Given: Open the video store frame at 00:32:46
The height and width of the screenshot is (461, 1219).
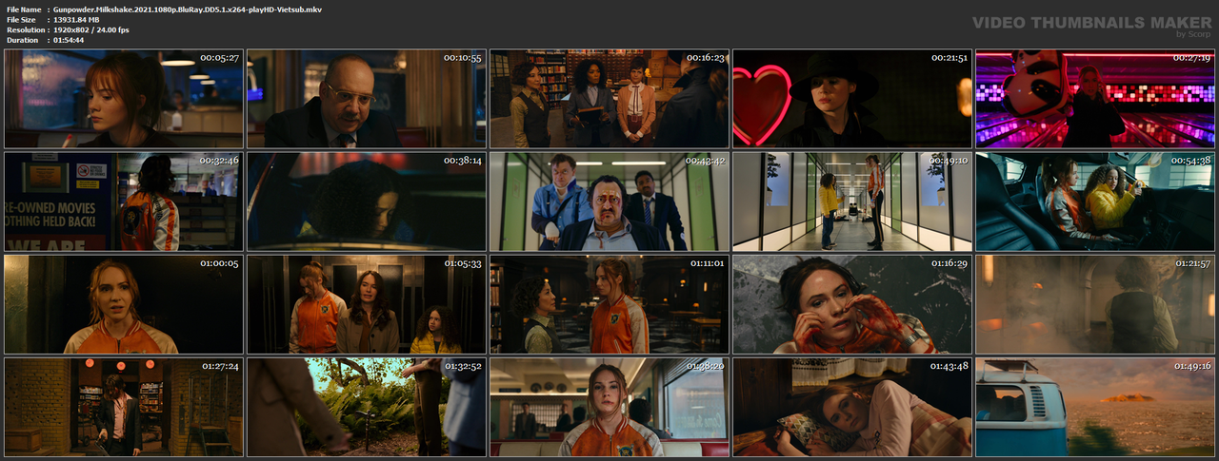Looking at the screenshot, I should click(123, 202).
